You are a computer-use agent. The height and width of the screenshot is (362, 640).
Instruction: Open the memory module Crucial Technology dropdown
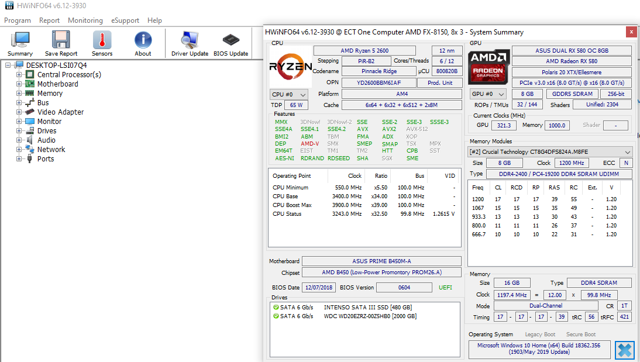pos(550,152)
